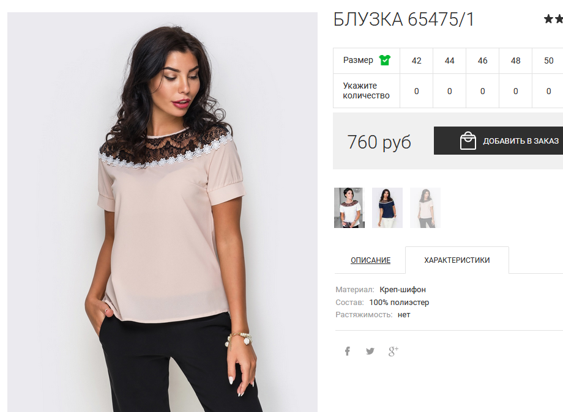Open the ОПИСАНИЕ tab

[371, 260]
